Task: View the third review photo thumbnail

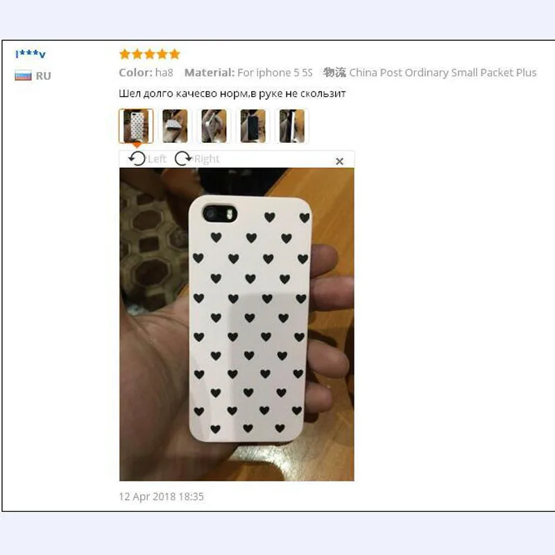Action: point(214,126)
